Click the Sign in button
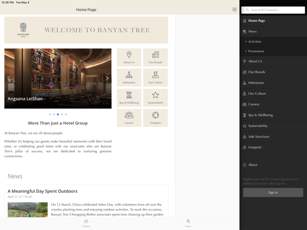 [x=273, y=192]
